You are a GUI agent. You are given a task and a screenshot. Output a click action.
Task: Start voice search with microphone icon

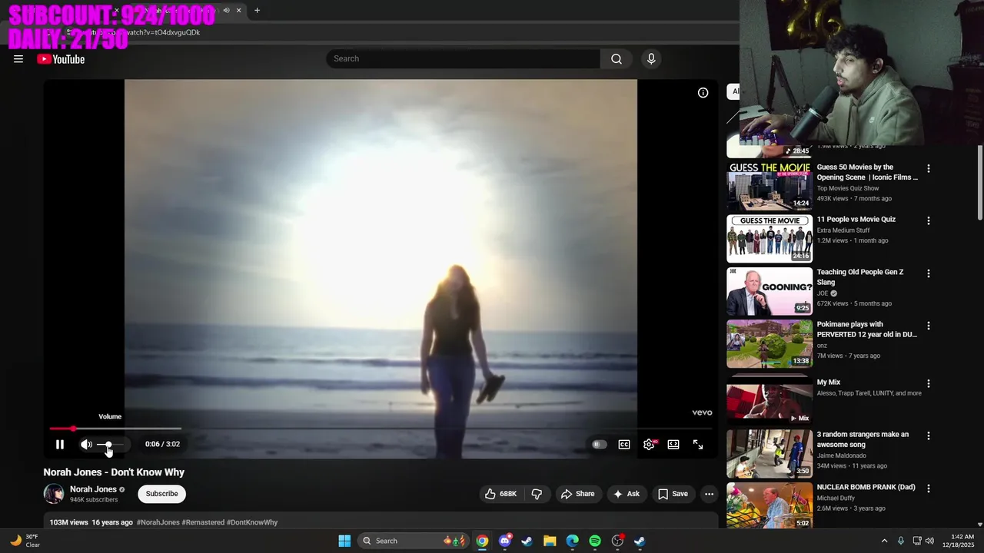pos(651,59)
